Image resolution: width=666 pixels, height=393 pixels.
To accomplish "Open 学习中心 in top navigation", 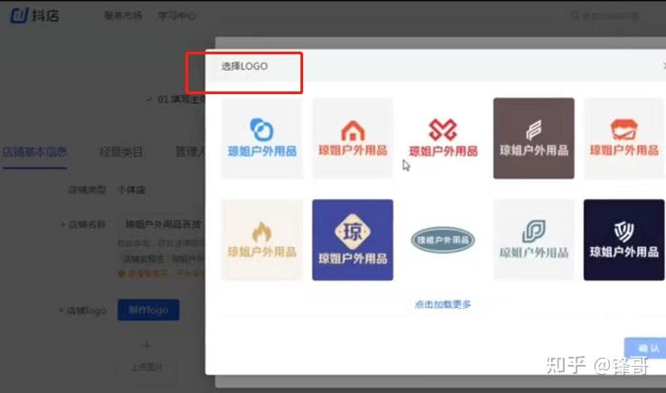I will tap(177, 15).
